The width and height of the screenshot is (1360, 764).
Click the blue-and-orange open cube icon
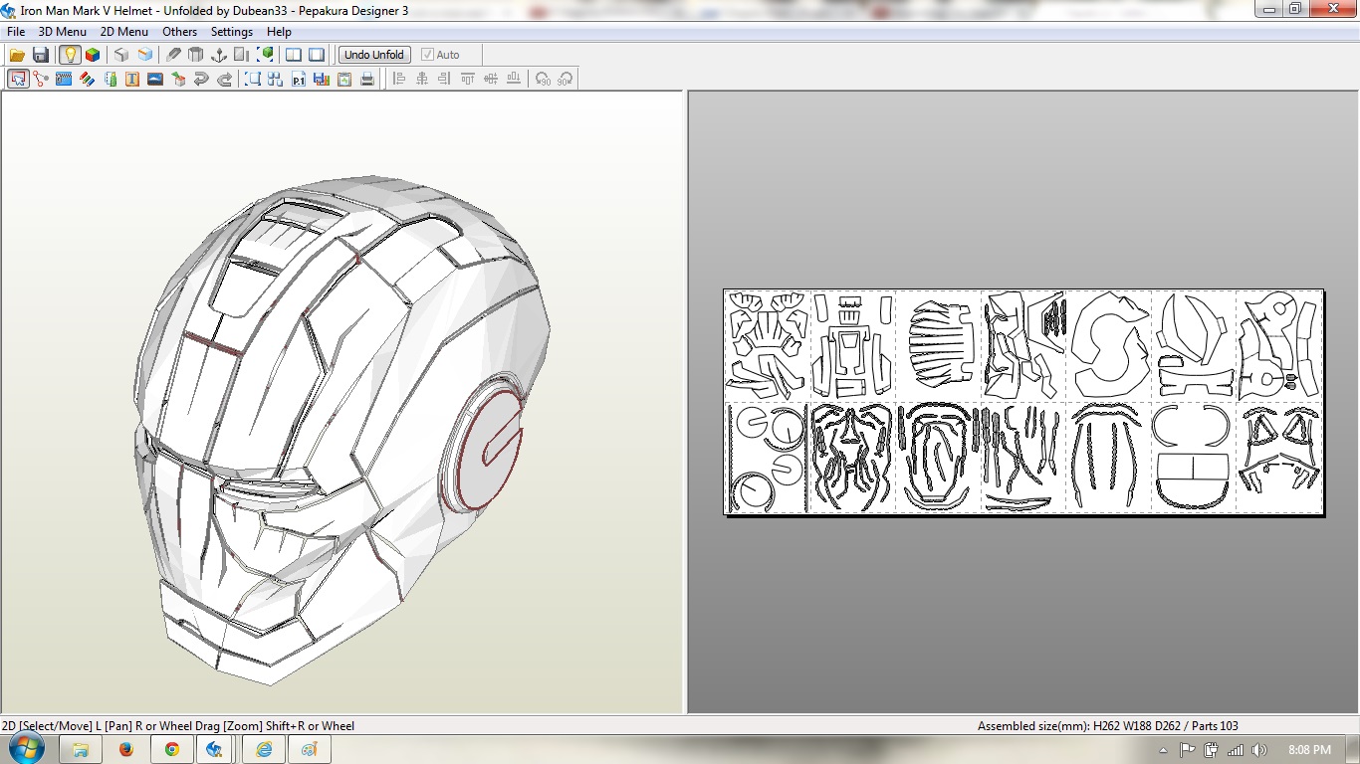(x=145, y=55)
